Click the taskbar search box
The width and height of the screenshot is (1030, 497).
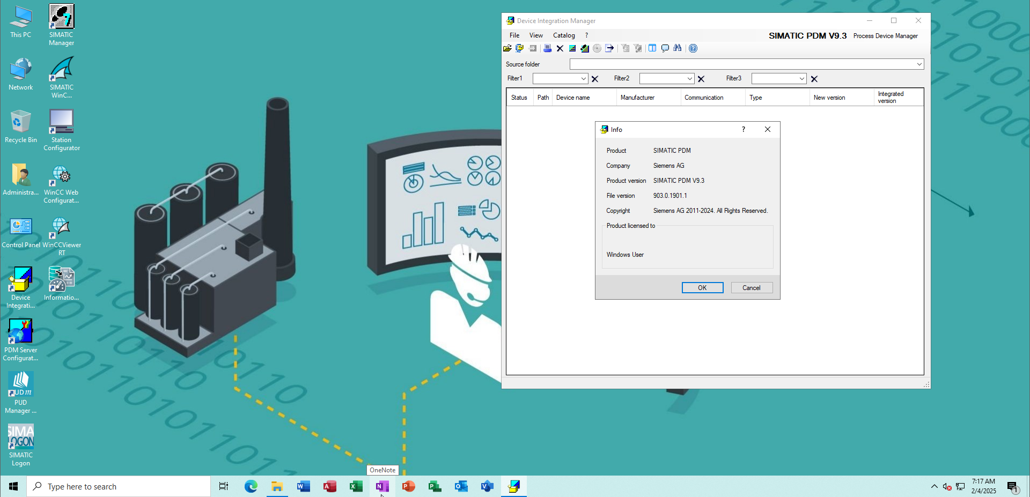pyautogui.click(x=119, y=487)
